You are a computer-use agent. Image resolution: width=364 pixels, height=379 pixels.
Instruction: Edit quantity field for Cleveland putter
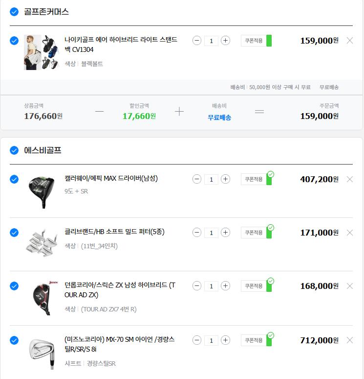coord(211,233)
